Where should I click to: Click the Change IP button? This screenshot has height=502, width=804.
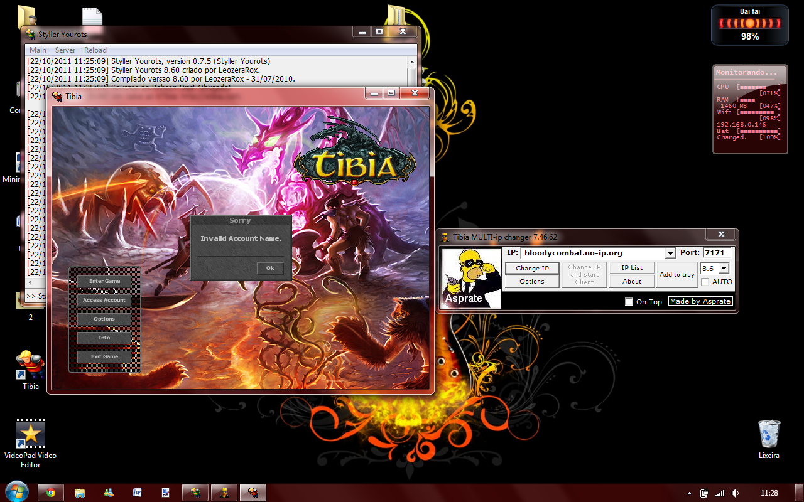532,268
